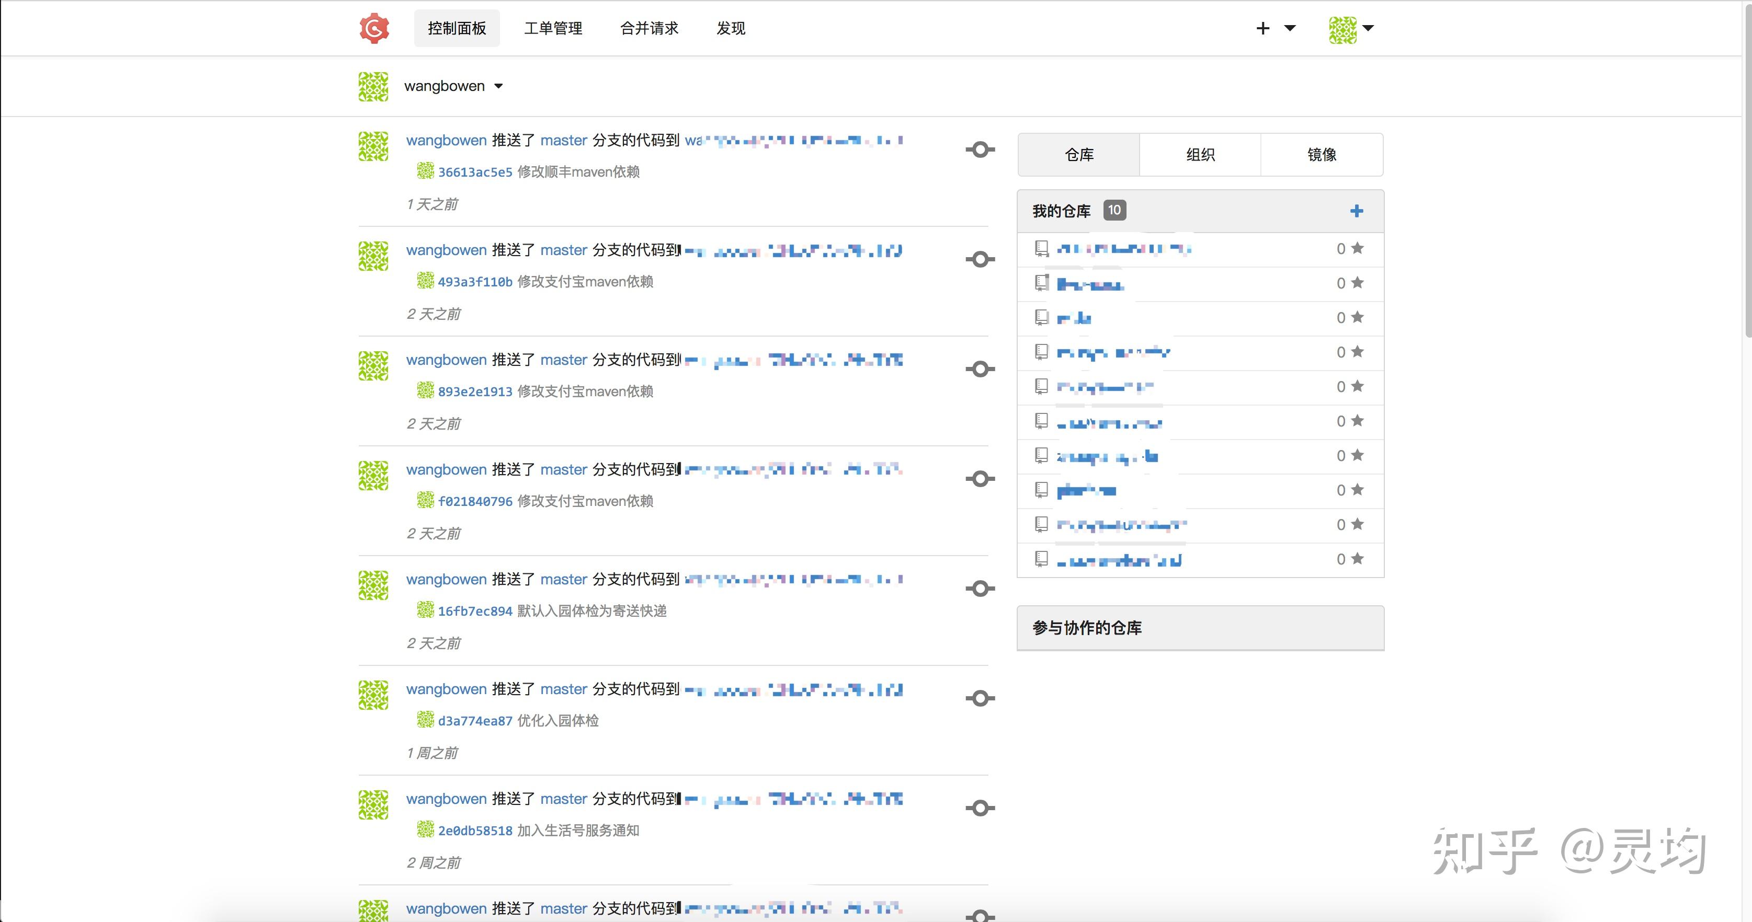This screenshot has height=922, width=1752.
Task: Click wangbowen's avatar beside the first push event
Action: (x=373, y=145)
